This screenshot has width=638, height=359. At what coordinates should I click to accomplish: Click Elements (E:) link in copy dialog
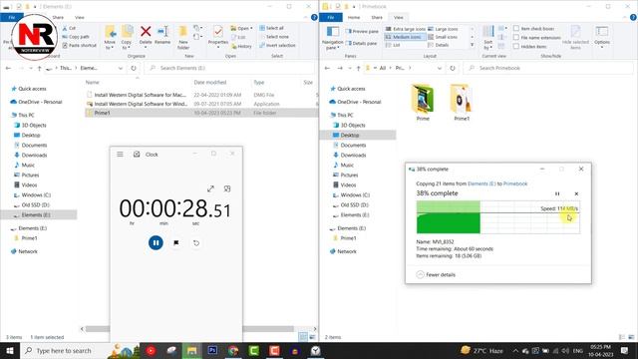click(481, 183)
